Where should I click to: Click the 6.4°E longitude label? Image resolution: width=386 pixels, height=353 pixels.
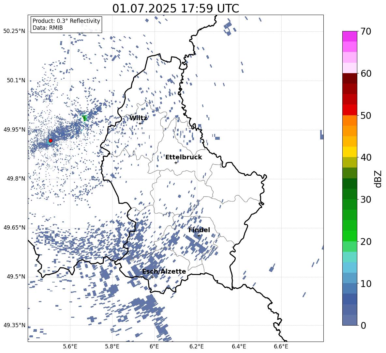[239, 346]
